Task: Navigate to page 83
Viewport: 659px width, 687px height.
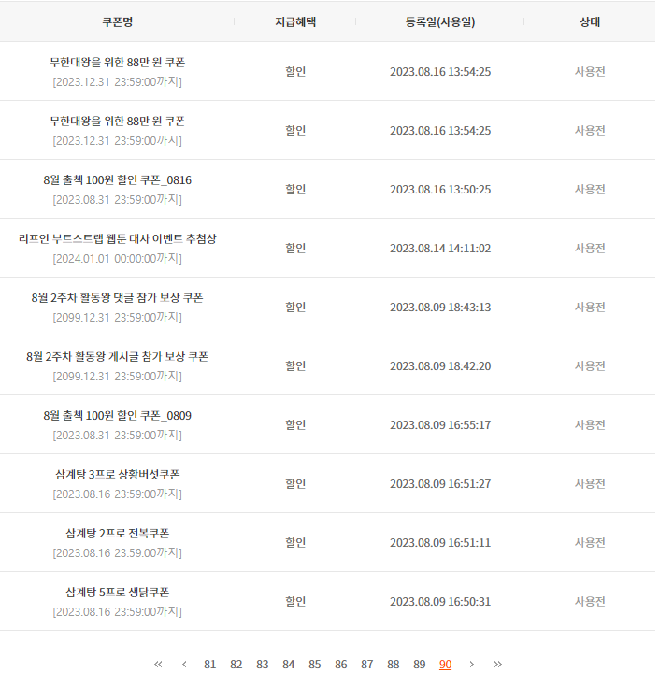Action: pos(262,665)
